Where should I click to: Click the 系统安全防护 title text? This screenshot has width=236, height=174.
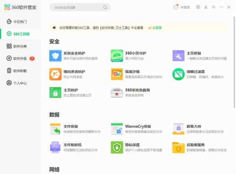point(74,53)
